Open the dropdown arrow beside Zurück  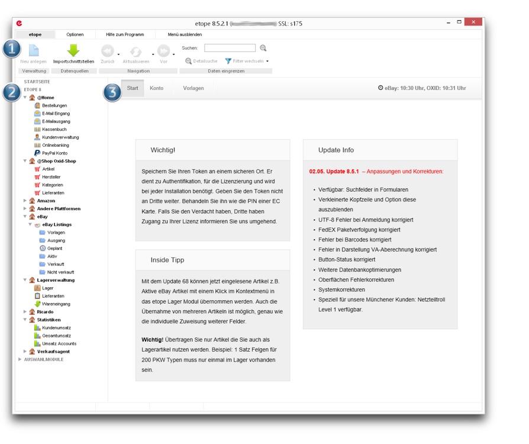118,54
